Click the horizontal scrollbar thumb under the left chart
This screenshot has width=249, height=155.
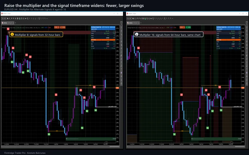tap(114, 146)
